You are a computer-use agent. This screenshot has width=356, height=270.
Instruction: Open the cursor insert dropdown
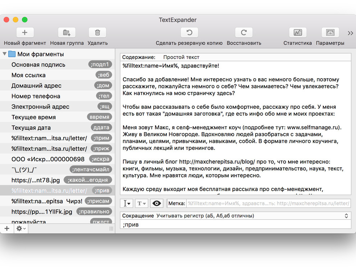point(127,204)
